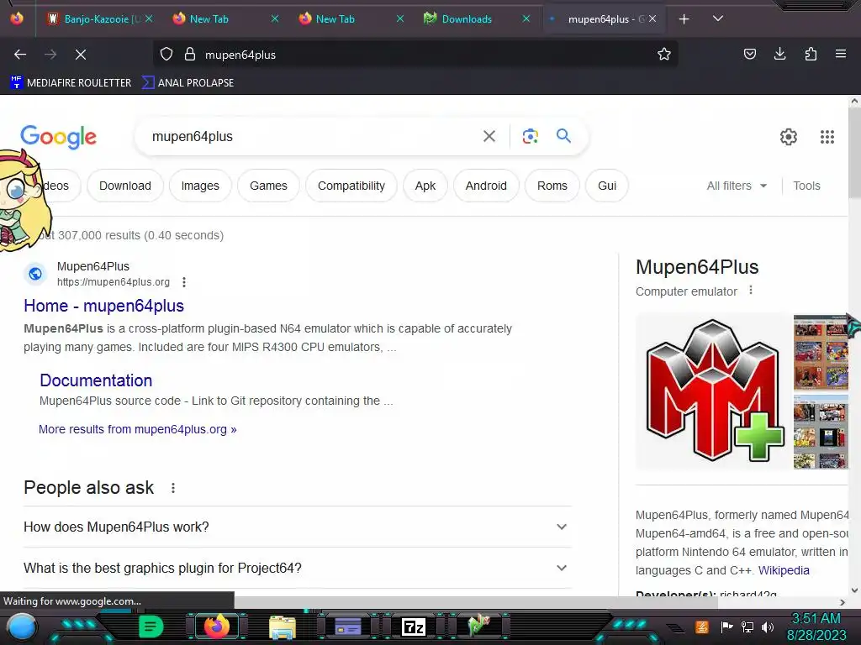The image size is (861, 645).
Task: Filter results by Images
Action: click(x=200, y=186)
